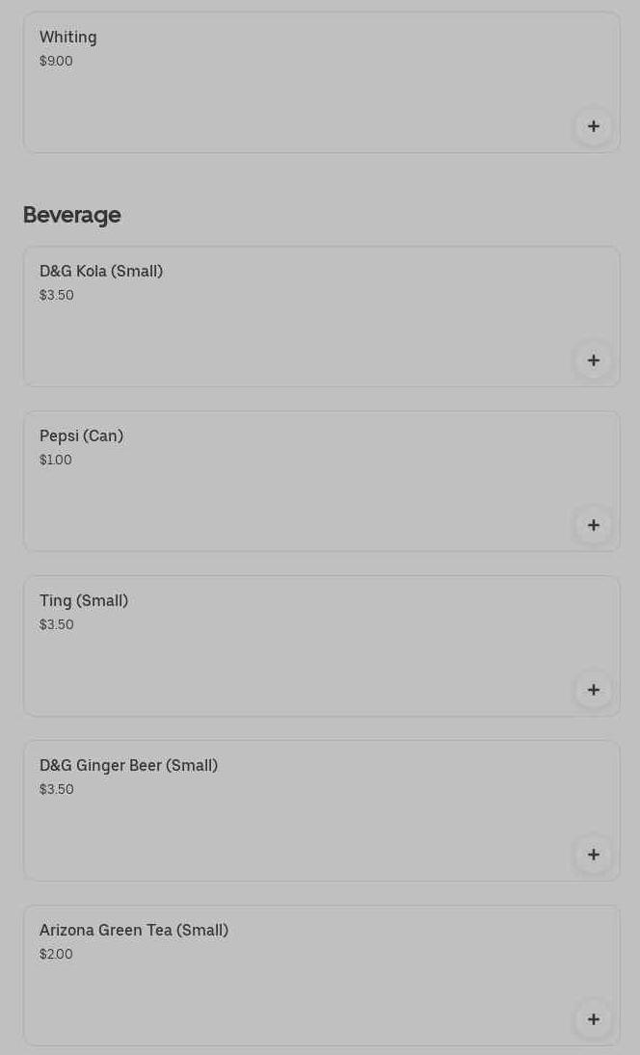Click the $3.50 price under Ting

57,625
